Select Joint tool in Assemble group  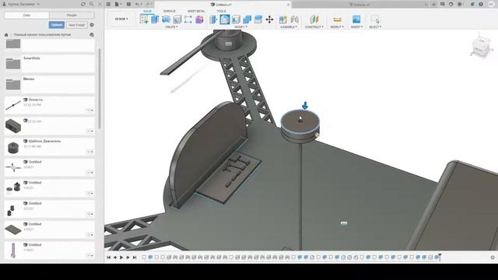294,19
